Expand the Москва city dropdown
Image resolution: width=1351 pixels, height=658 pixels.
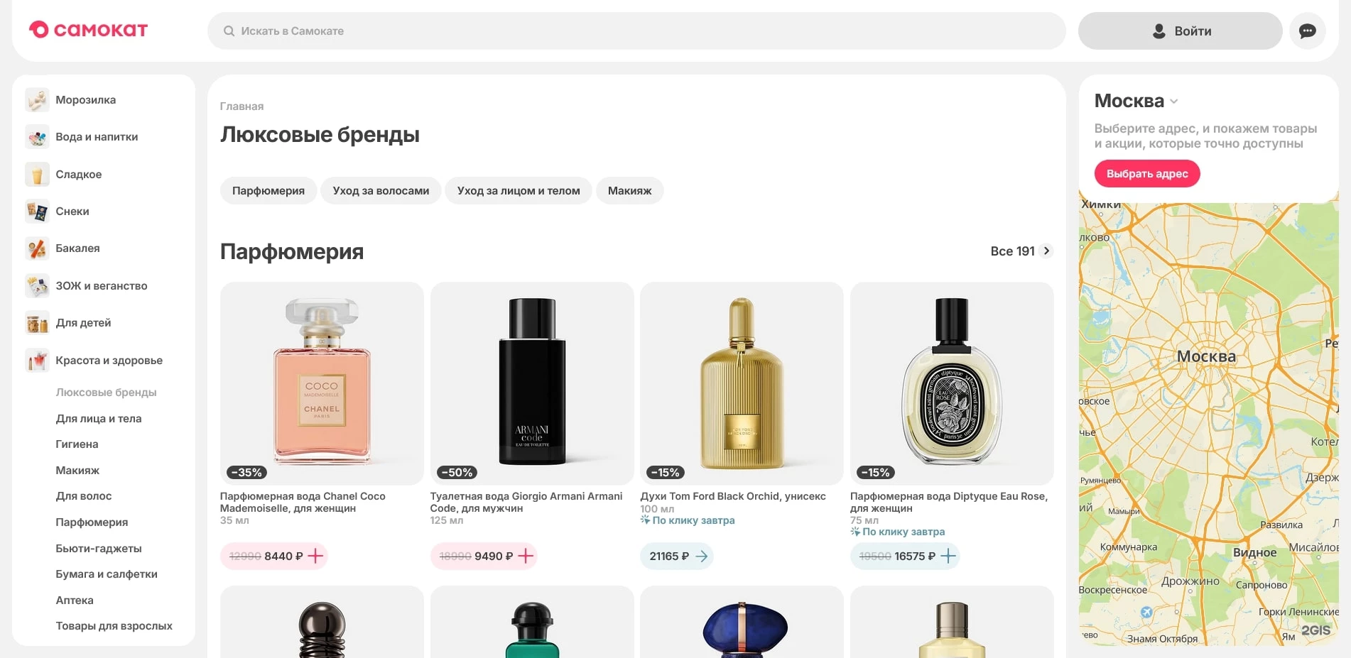tap(1173, 102)
